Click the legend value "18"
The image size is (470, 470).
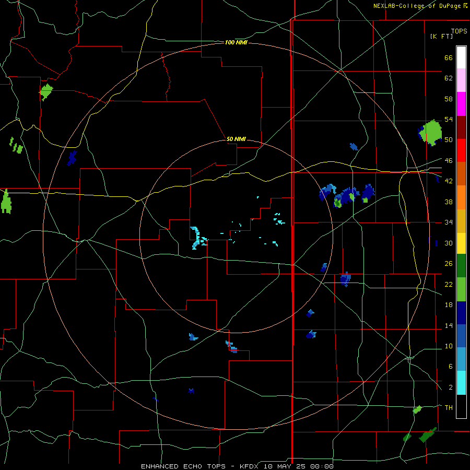(449, 305)
